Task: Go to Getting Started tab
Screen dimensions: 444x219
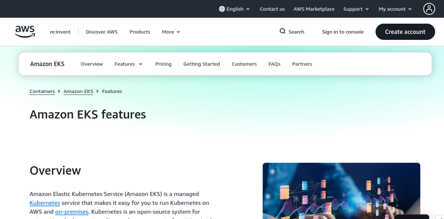Action: [201, 64]
